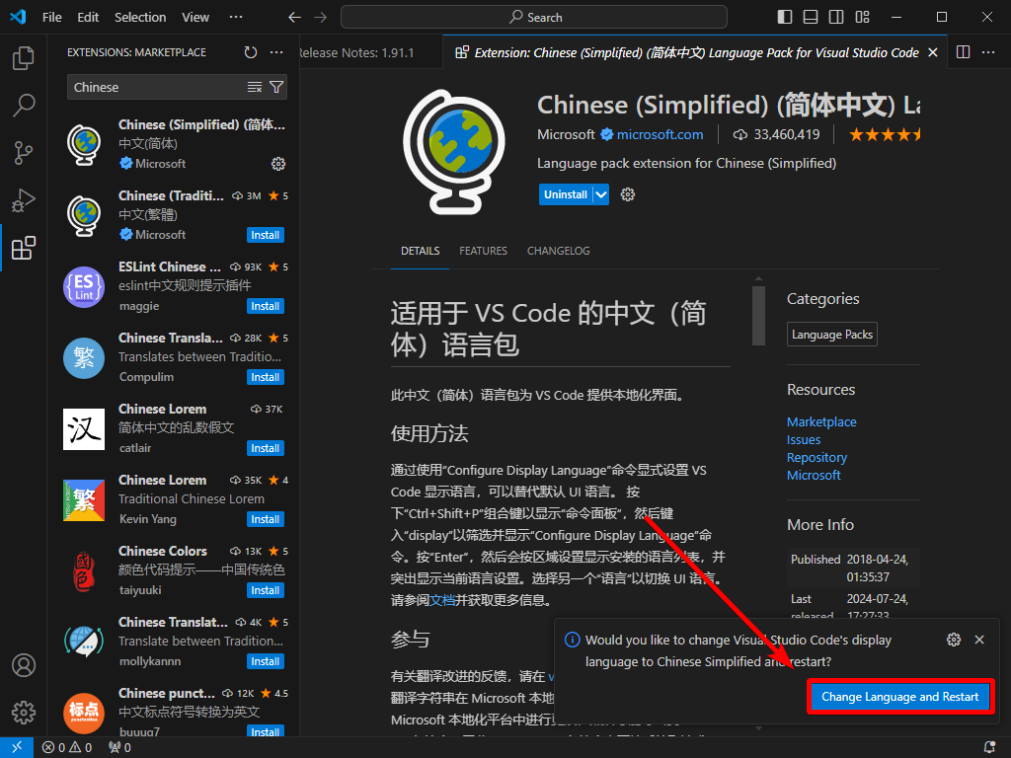Select the Search icon in the activity bar
1011x758 pixels.
(24, 106)
